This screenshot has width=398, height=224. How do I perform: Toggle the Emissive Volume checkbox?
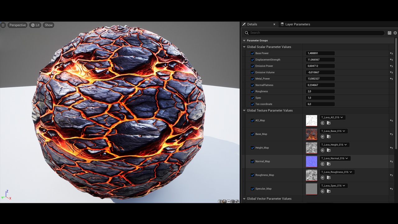click(252, 72)
